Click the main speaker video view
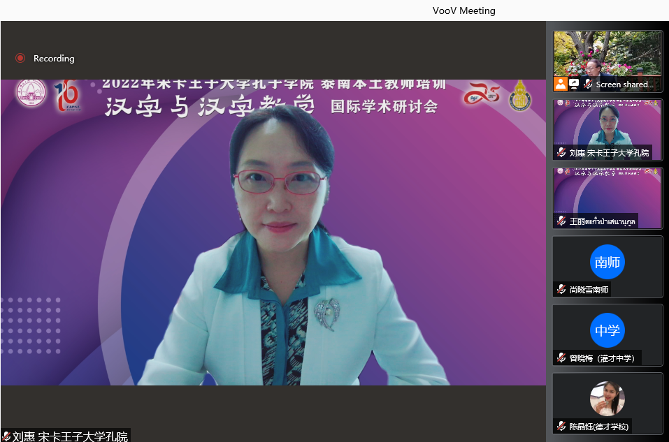This screenshot has height=442, width=669. click(273, 233)
